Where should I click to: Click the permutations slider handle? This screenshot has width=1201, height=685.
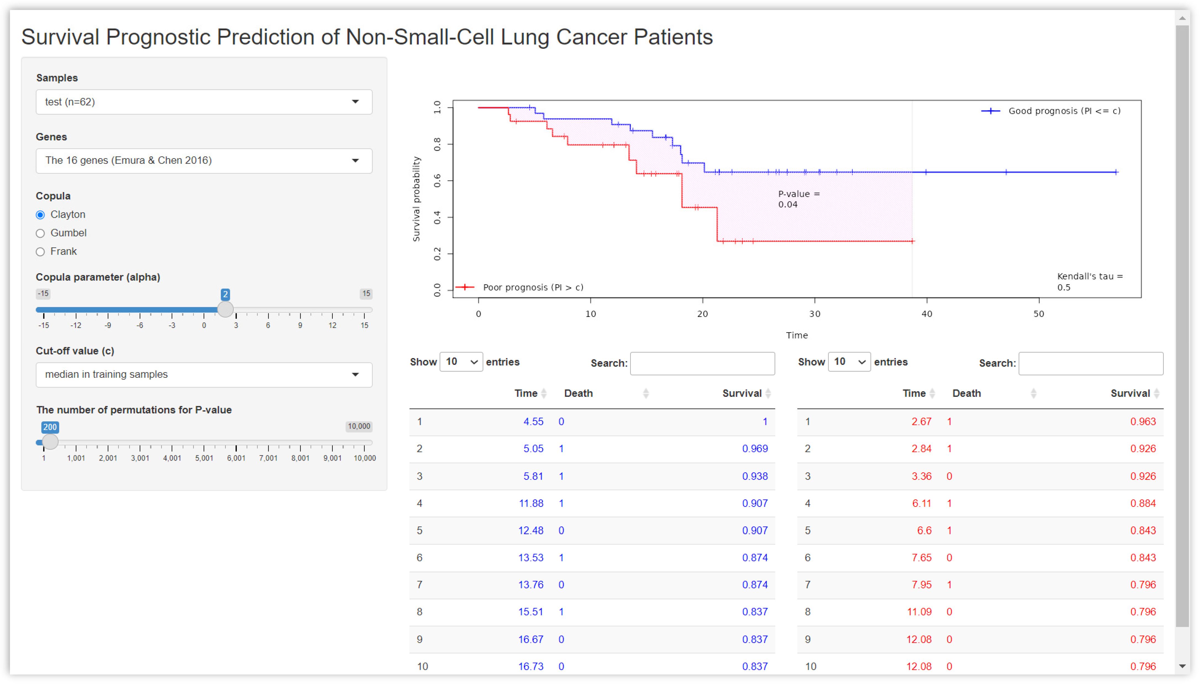coord(50,442)
